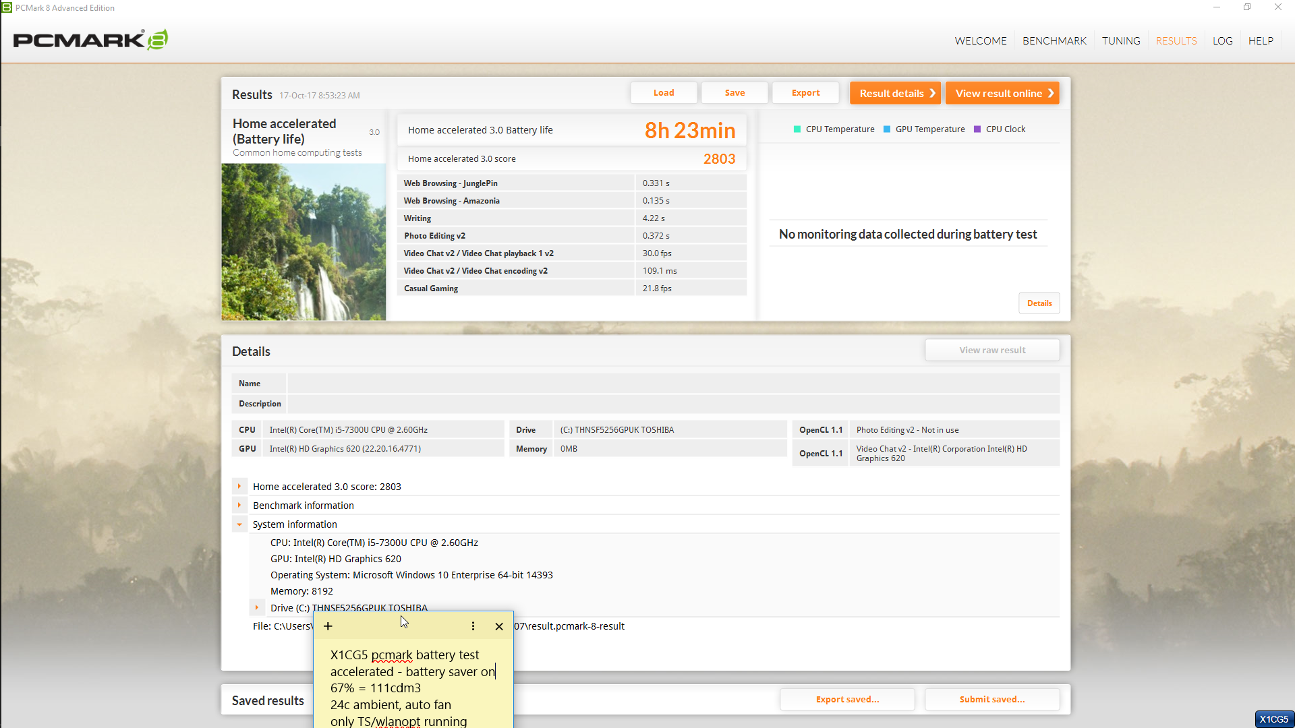Click the Memory 0MB cell
Viewport: 1295px width, 728px height.
click(670, 449)
